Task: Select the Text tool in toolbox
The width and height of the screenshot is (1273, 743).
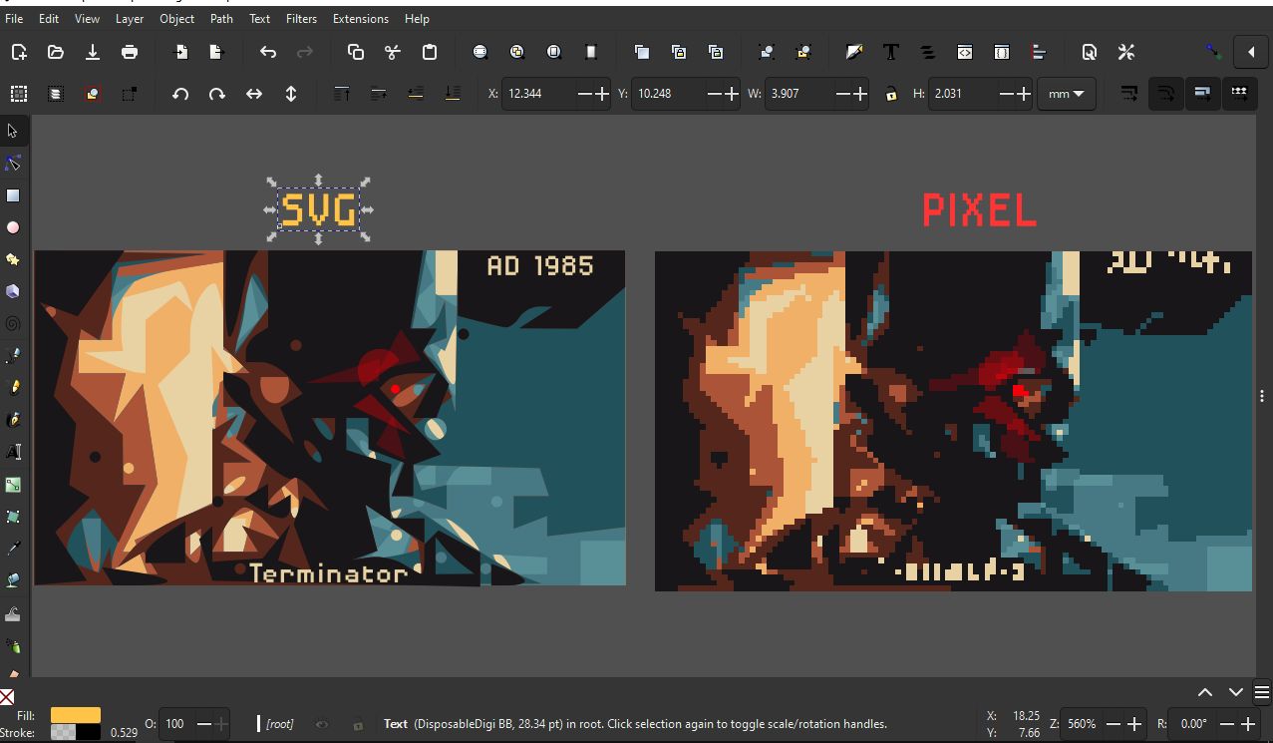Action: pyautogui.click(x=13, y=452)
